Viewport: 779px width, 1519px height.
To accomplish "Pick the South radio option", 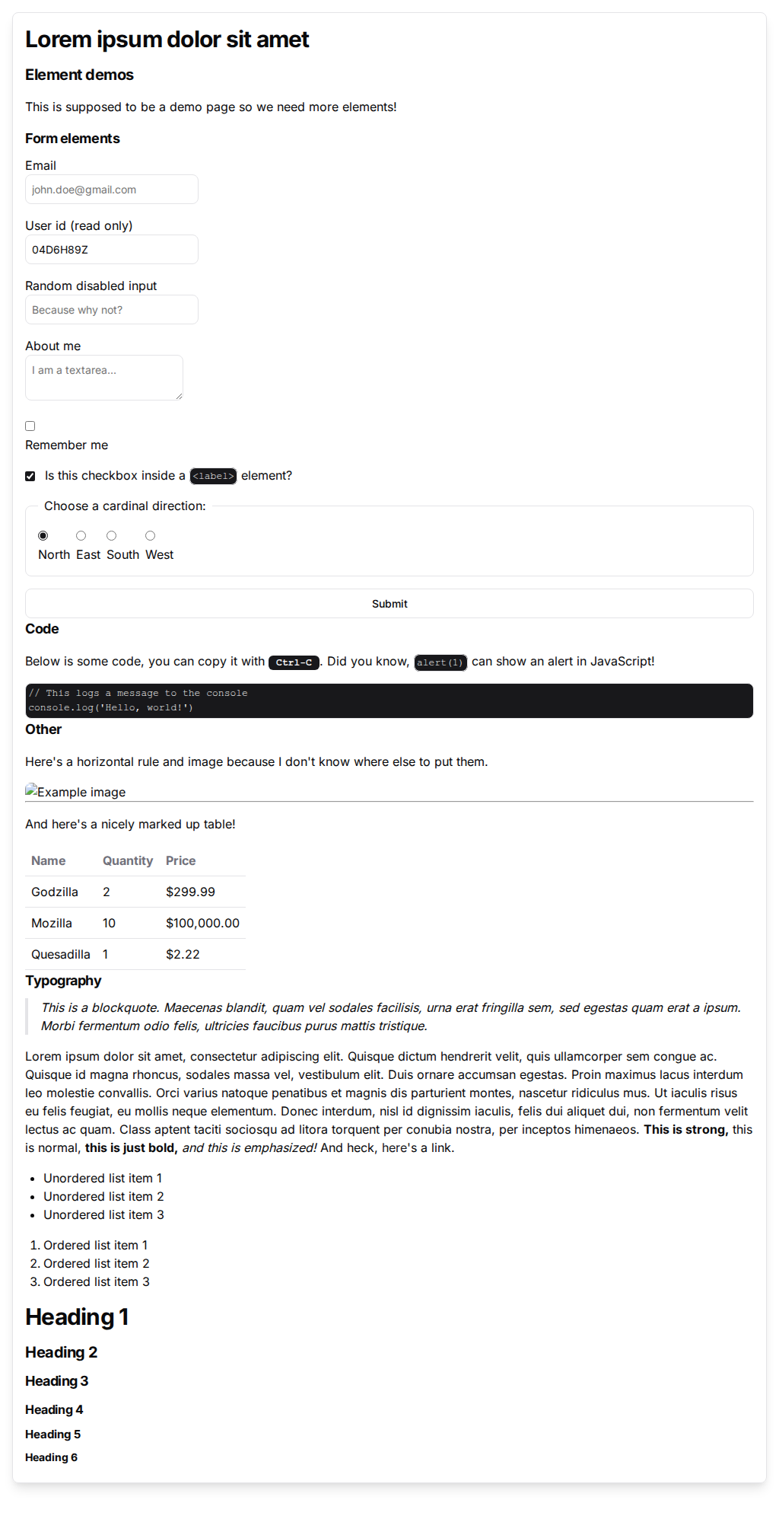I will tap(112, 536).
